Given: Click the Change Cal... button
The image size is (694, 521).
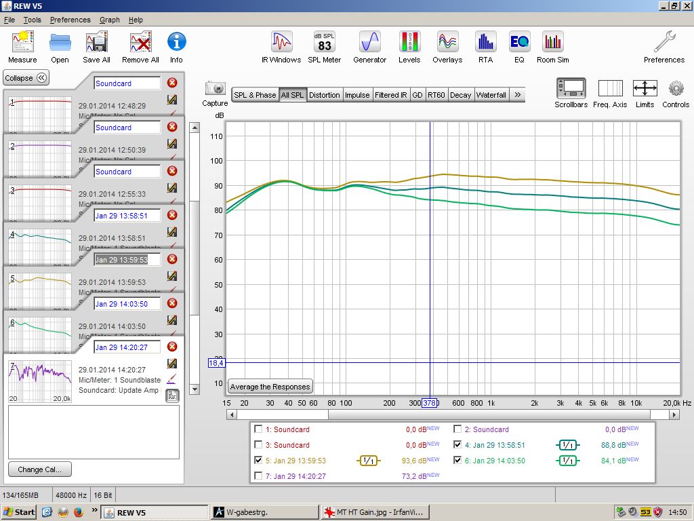Looking at the screenshot, I should coord(39,469).
